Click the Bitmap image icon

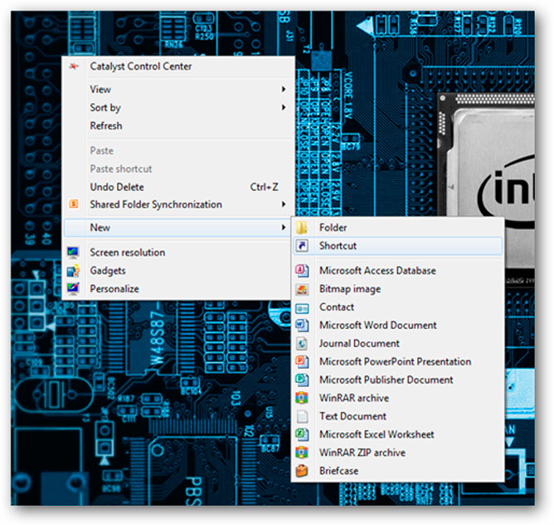tap(304, 289)
